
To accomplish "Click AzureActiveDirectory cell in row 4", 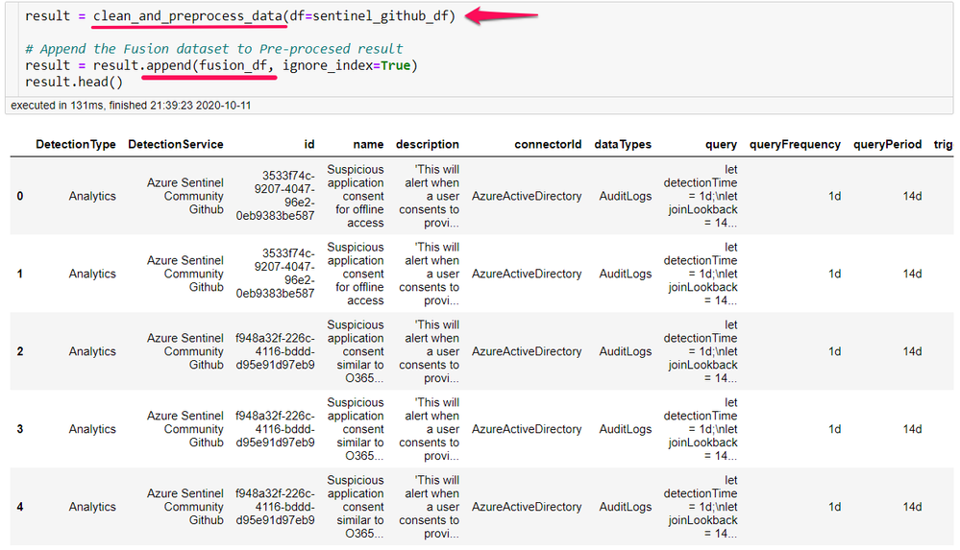I will click(x=527, y=507).
